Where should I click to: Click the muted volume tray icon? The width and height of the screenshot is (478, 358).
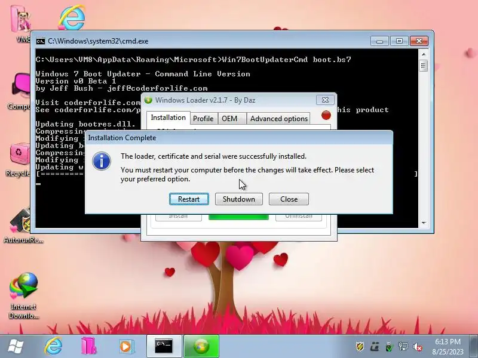[418, 347]
